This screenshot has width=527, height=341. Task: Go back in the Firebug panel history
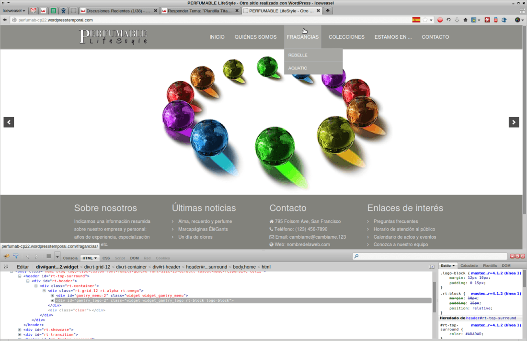click(28, 256)
